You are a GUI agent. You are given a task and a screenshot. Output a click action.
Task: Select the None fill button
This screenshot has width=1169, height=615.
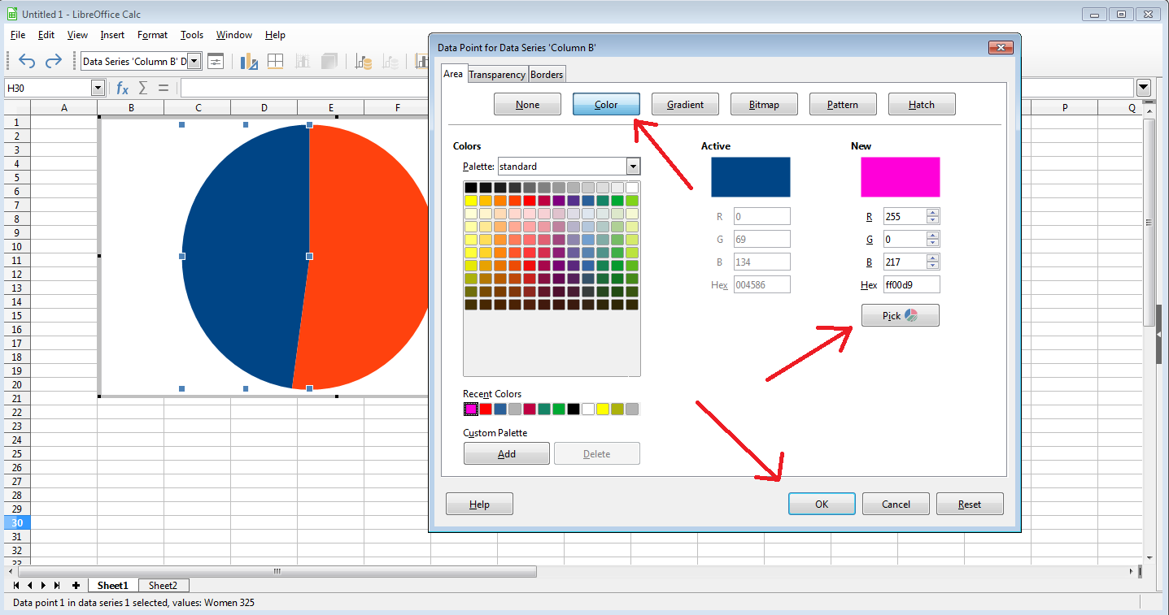click(x=527, y=104)
